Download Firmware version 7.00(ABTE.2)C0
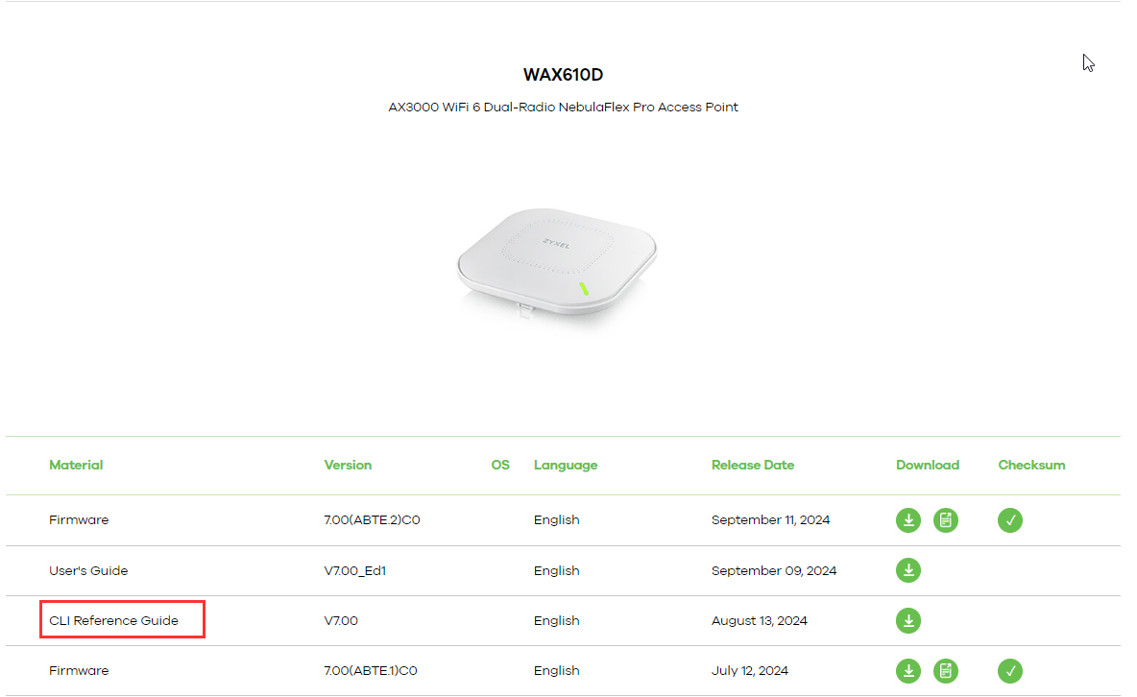 pos(908,520)
